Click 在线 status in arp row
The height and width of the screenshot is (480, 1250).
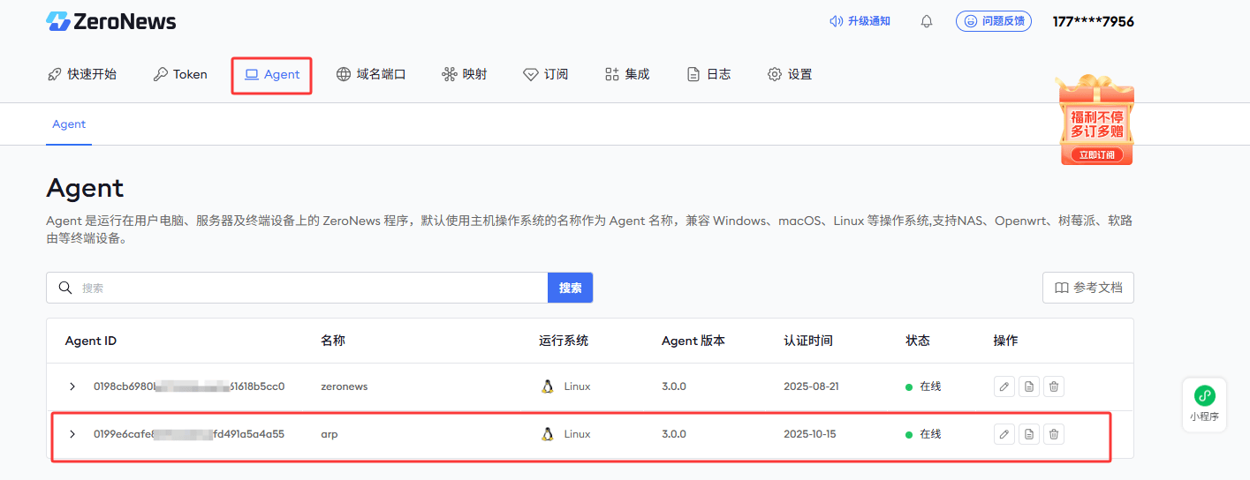(924, 434)
